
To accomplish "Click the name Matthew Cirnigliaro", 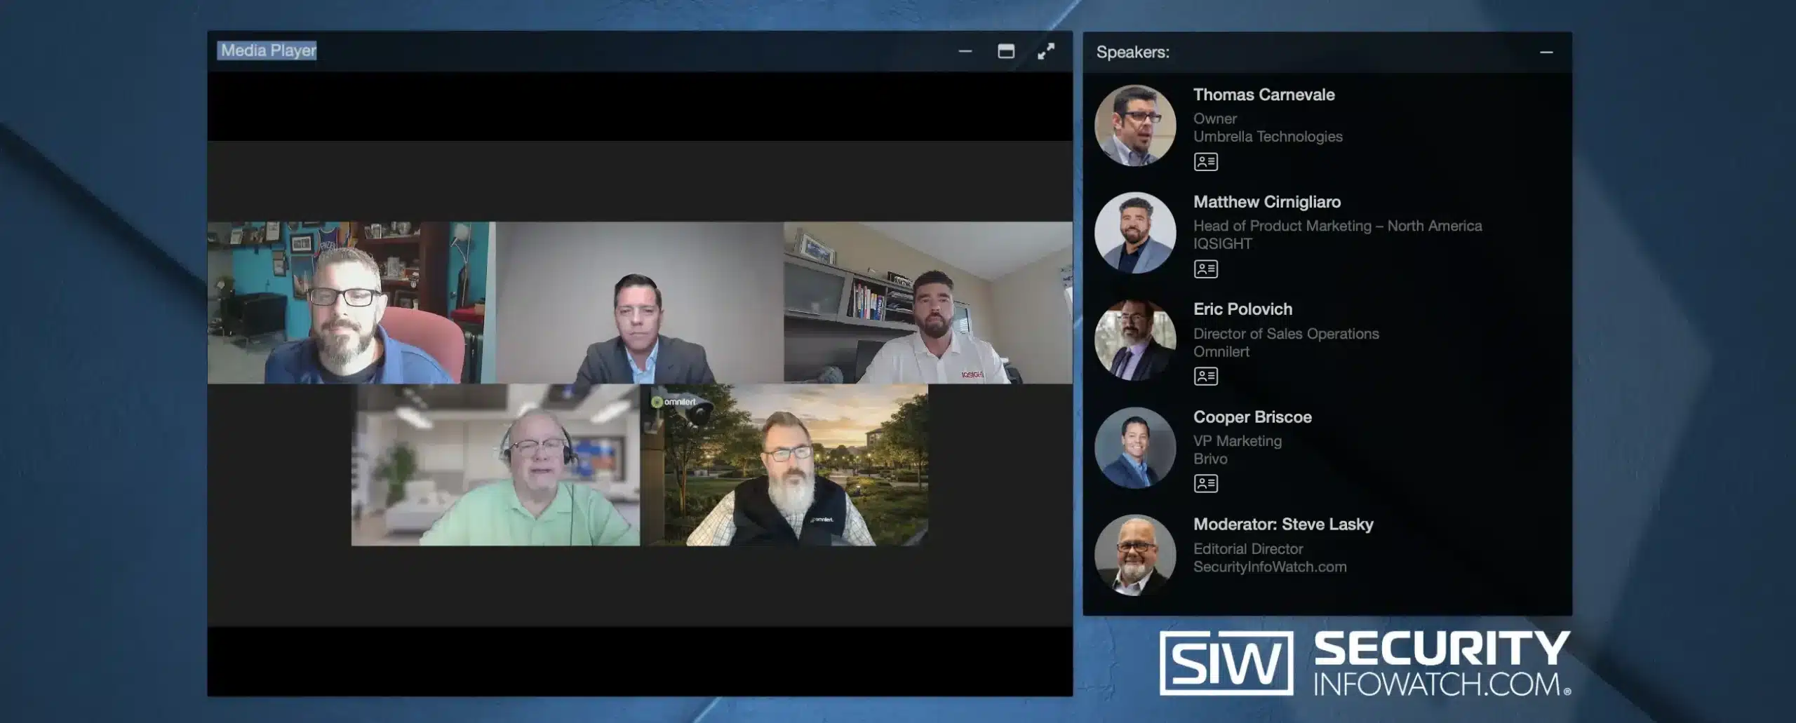I will (1267, 202).
